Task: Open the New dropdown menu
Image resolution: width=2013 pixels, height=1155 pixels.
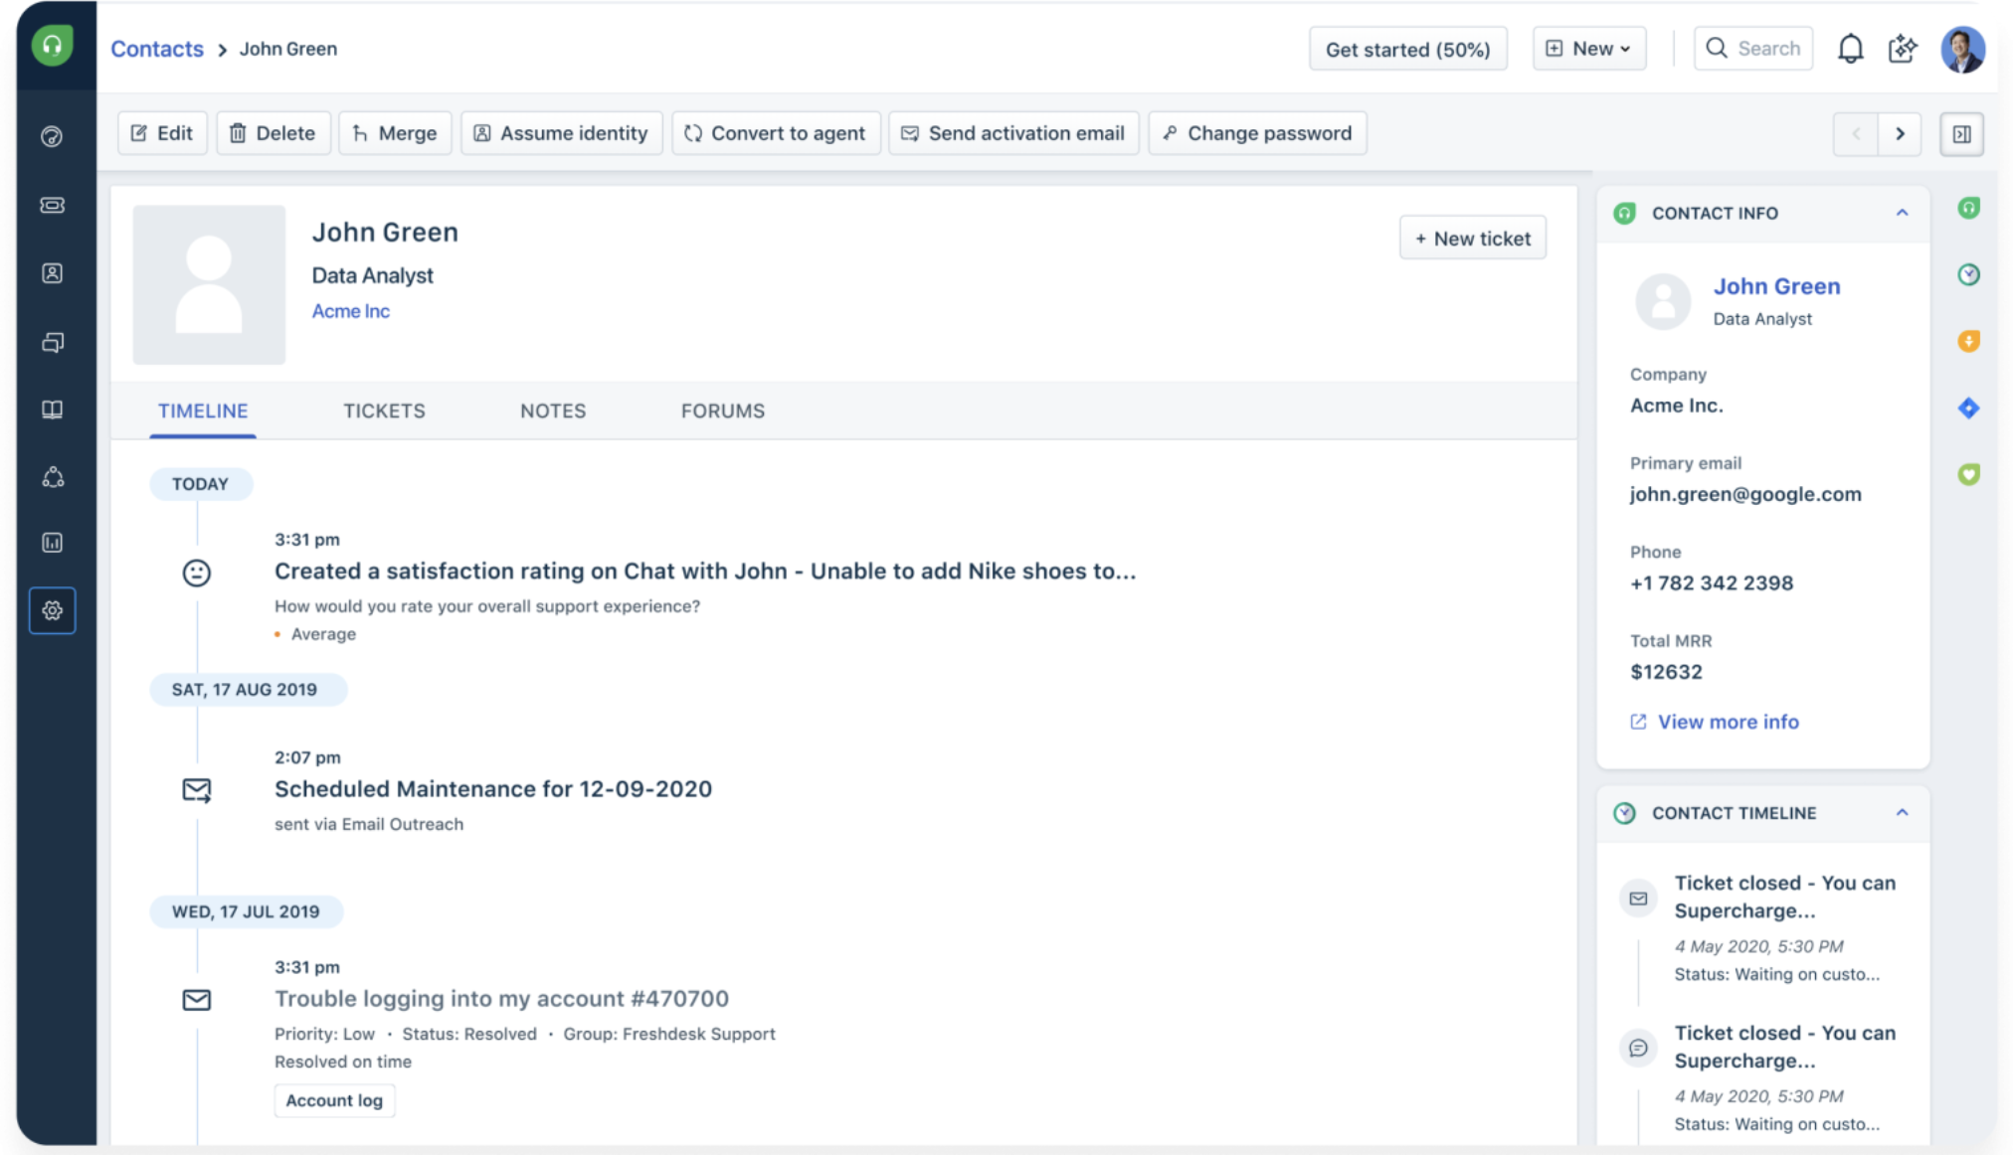Action: 1588,49
